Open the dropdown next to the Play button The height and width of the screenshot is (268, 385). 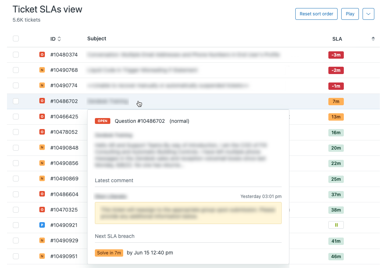pyautogui.click(x=368, y=14)
